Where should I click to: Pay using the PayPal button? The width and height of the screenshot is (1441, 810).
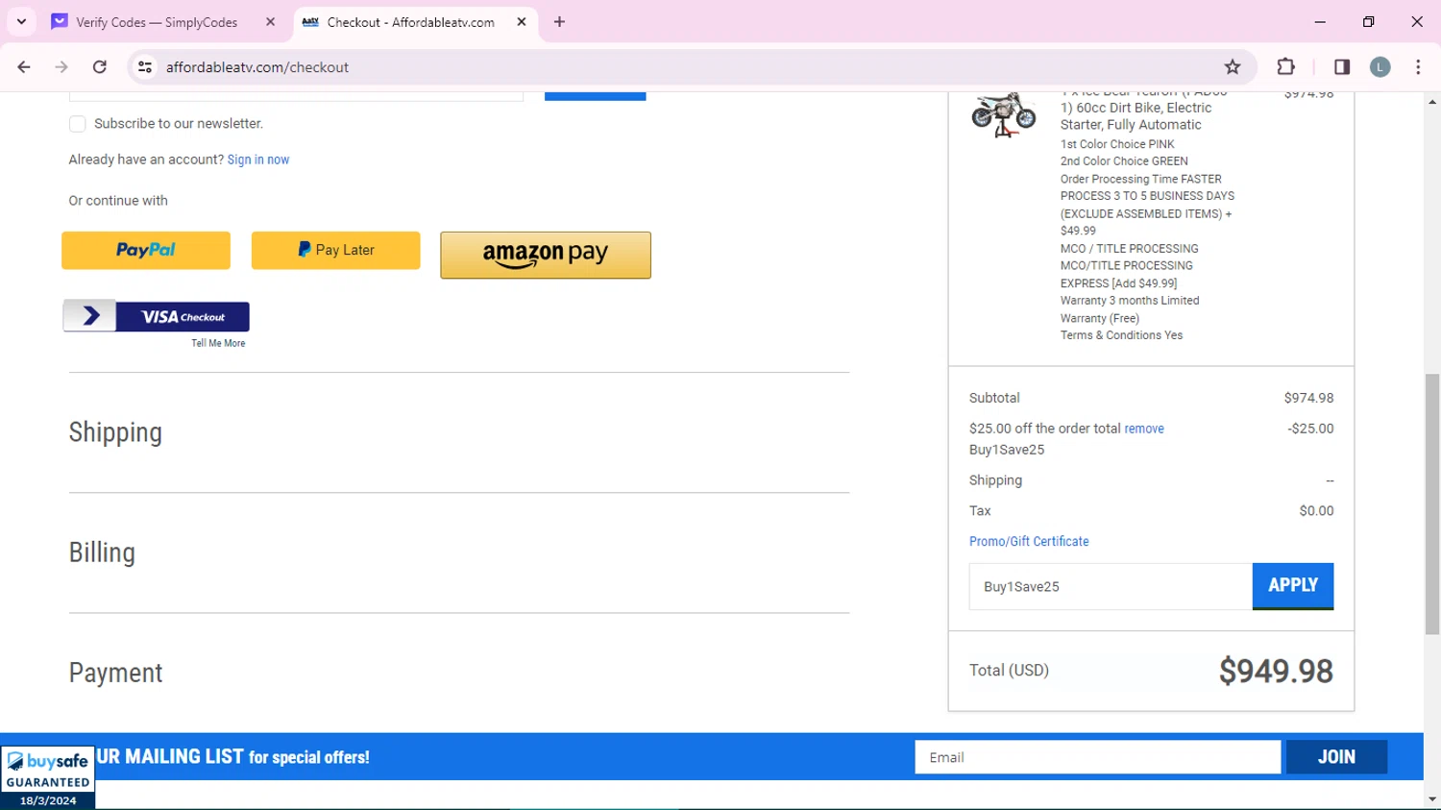[146, 250]
